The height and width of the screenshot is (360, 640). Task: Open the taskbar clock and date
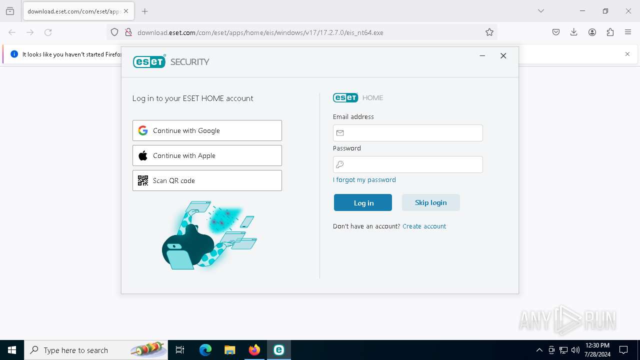[x=597, y=350]
